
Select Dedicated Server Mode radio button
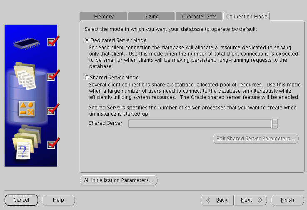87,40
